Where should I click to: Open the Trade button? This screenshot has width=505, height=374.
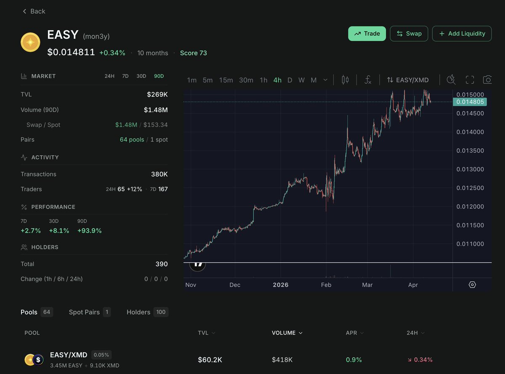pos(367,34)
